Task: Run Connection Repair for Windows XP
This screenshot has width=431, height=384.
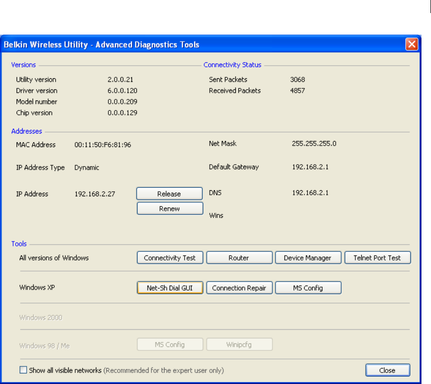Action: pos(239,288)
